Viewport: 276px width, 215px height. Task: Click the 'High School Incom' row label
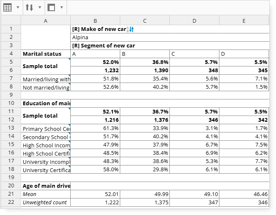click(45, 145)
